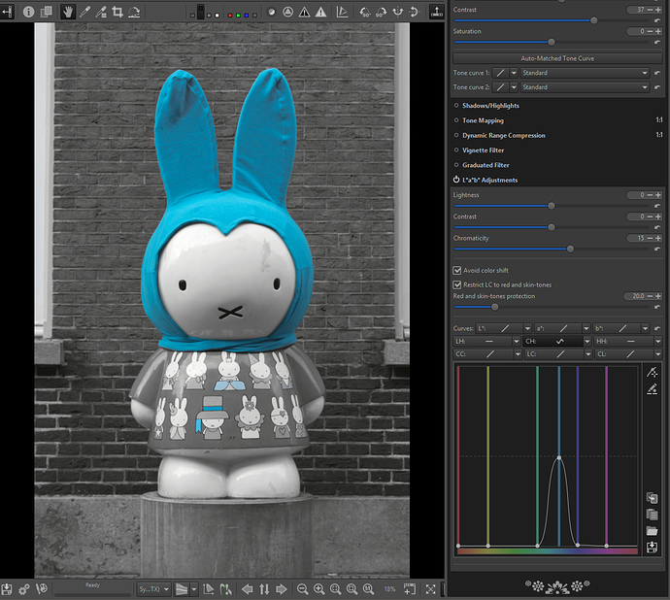Open the image info overlay
Viewport: 670px width, 600px height.
(28, 12)
